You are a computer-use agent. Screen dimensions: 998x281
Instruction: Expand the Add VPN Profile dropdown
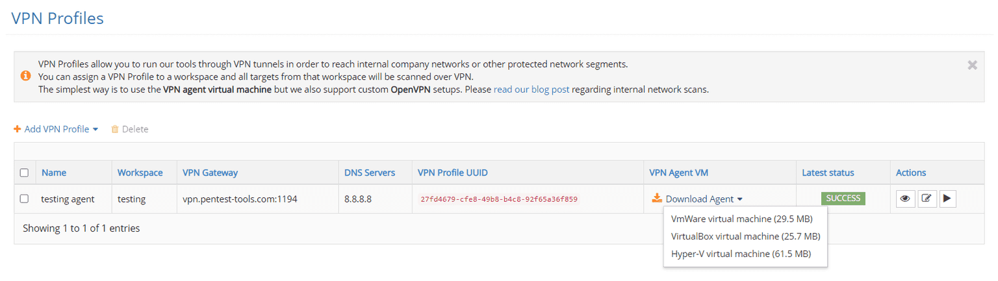[x=95, y=129]
